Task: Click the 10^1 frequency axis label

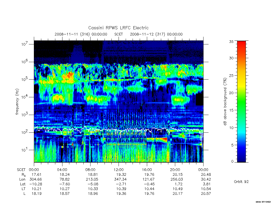Action: point(25,150)
